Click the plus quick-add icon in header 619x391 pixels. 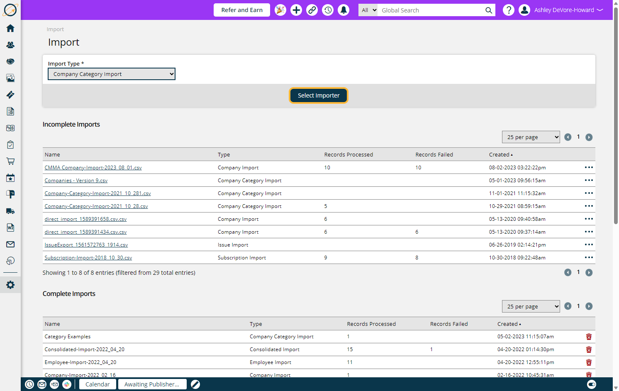coord(296,10)
